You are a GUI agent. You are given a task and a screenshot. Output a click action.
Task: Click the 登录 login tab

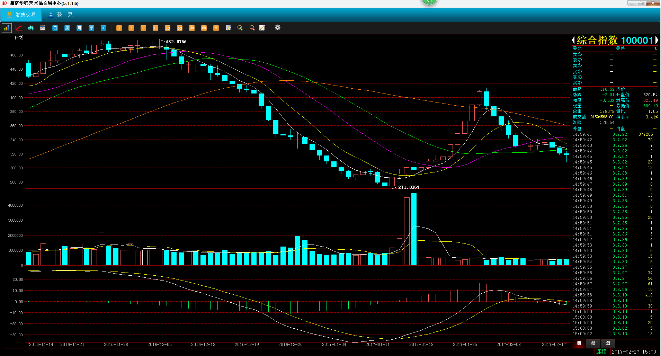pos(61,15)
